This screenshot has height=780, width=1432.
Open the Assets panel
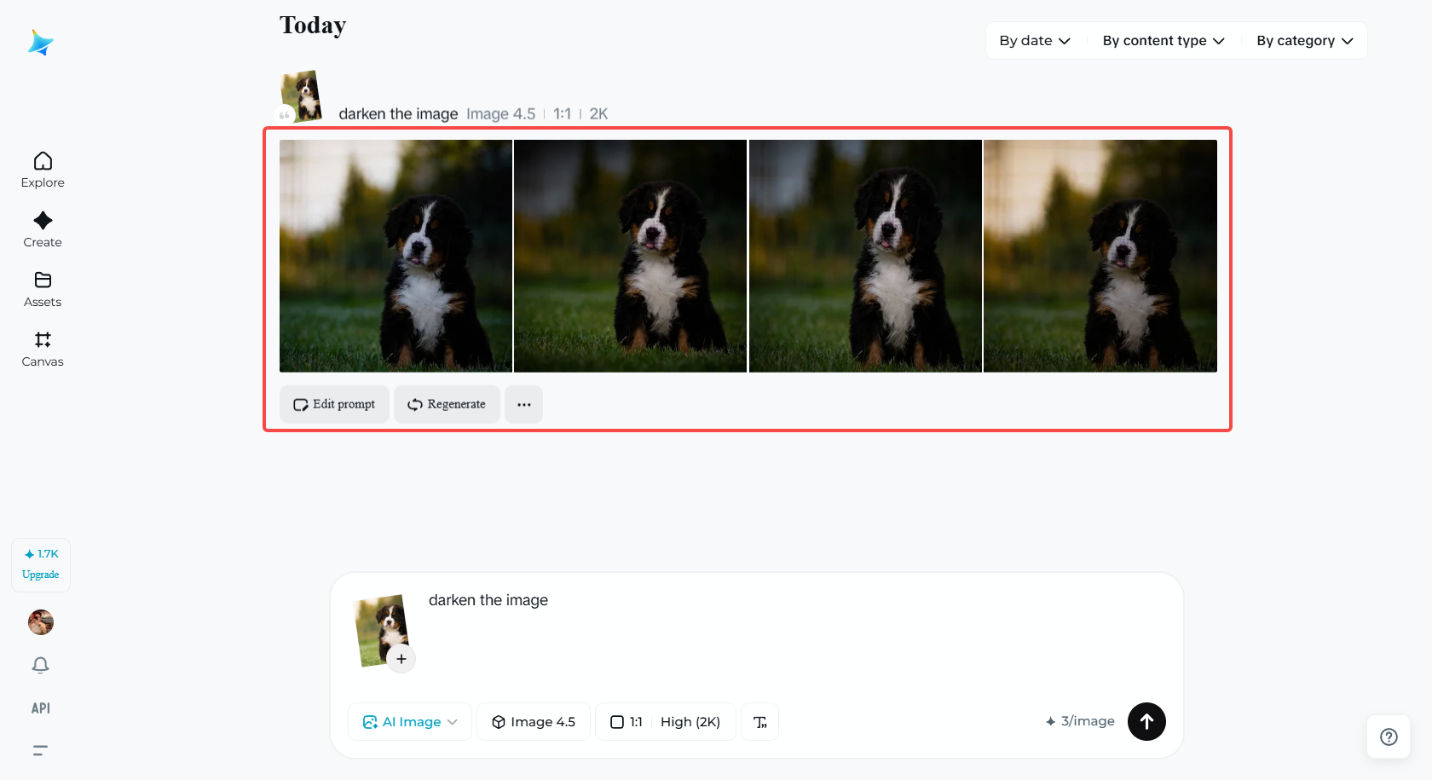(42, 289)
